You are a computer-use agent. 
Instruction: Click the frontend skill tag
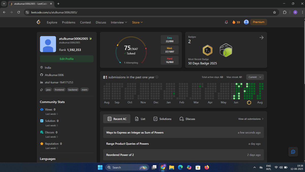(x=59, y=90)
